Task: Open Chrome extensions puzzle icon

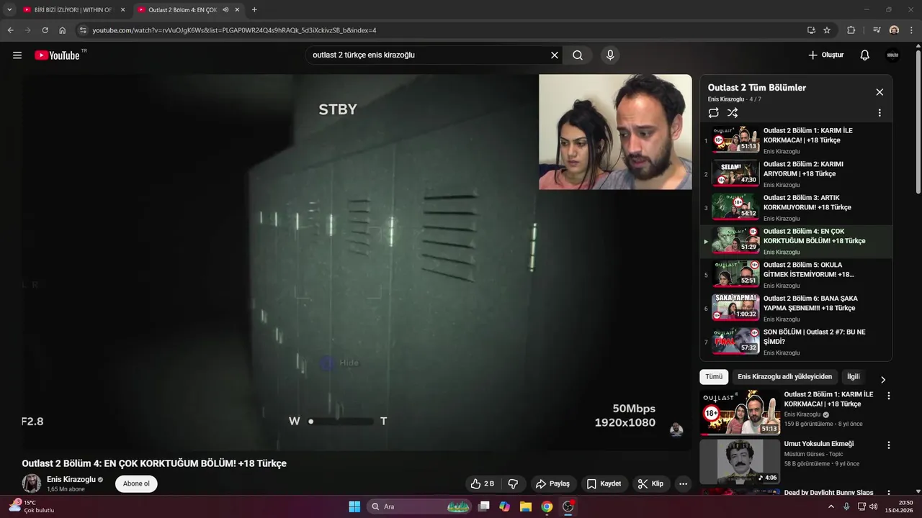Action: (851, 30)
